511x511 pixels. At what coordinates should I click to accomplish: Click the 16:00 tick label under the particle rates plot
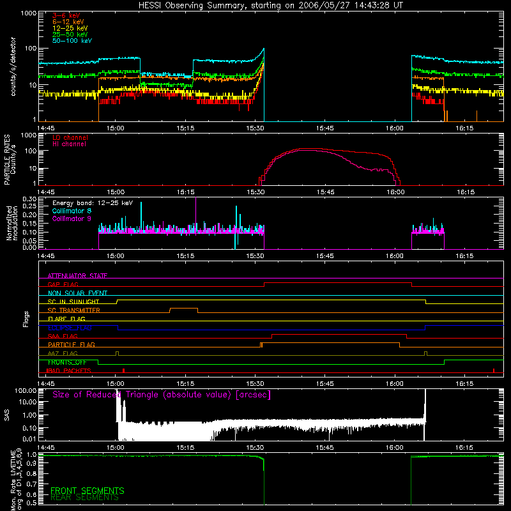pyautogui.click(x=395, y=192)
